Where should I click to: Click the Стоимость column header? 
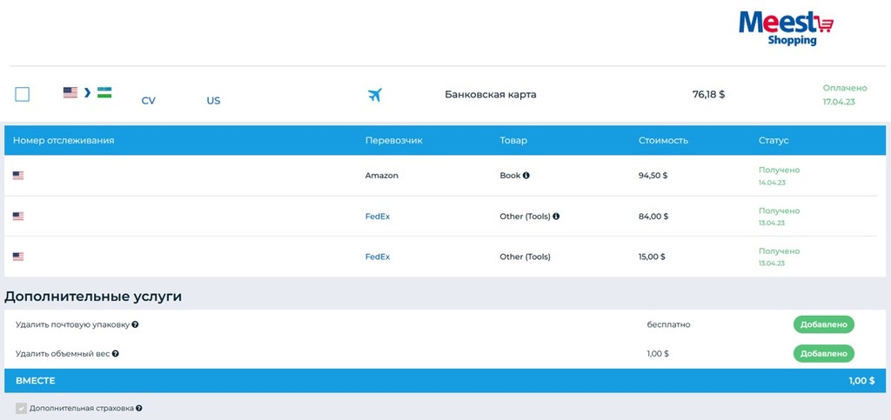click(663, 140)
